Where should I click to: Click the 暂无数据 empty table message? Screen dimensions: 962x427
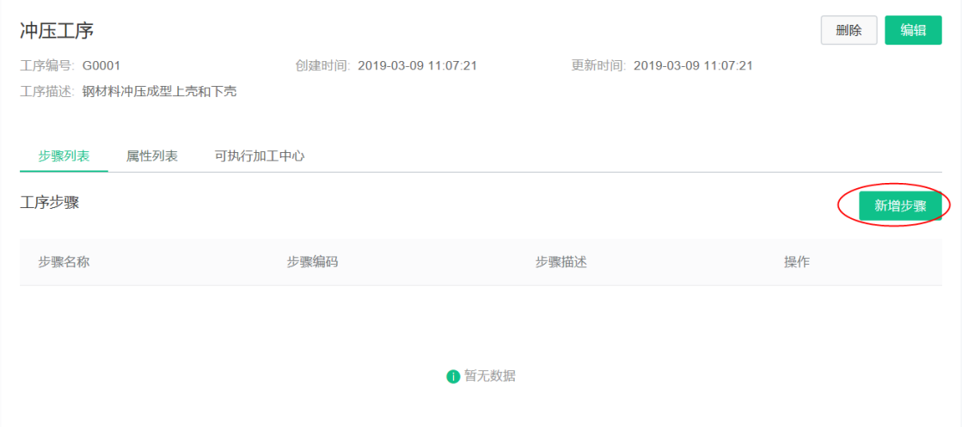pyautogui.click(x=489, y=376)
